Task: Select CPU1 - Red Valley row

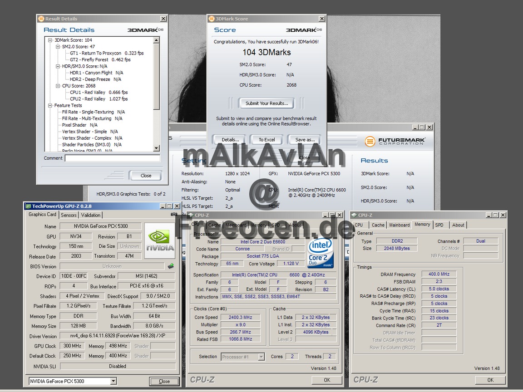Action: coord(99,93)
